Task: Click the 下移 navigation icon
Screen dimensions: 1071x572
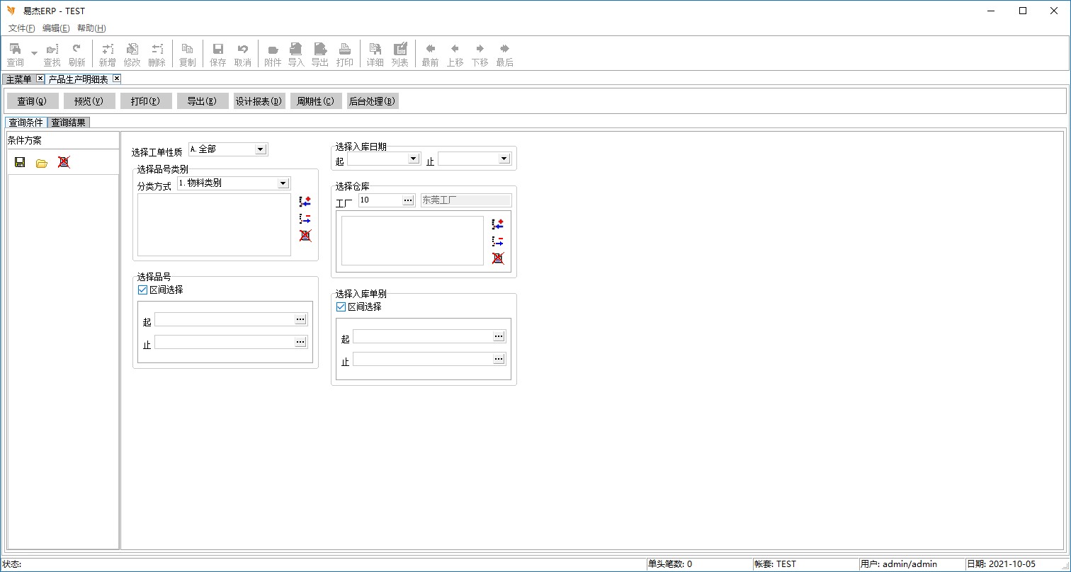Action: [x=480, y=55]
